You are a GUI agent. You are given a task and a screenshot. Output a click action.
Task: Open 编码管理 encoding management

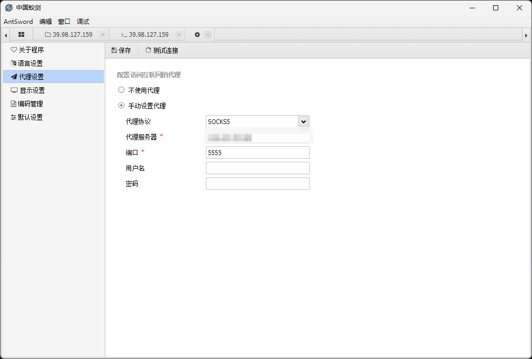click(x=30, y=104)
